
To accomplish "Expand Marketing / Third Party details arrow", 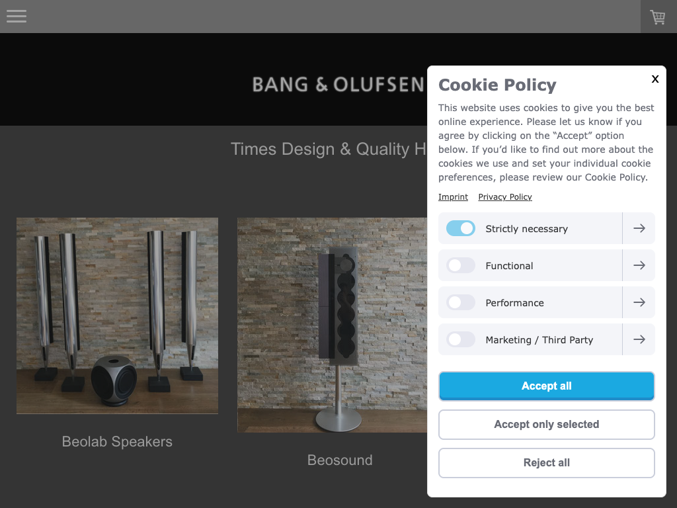I will point(639,340).
